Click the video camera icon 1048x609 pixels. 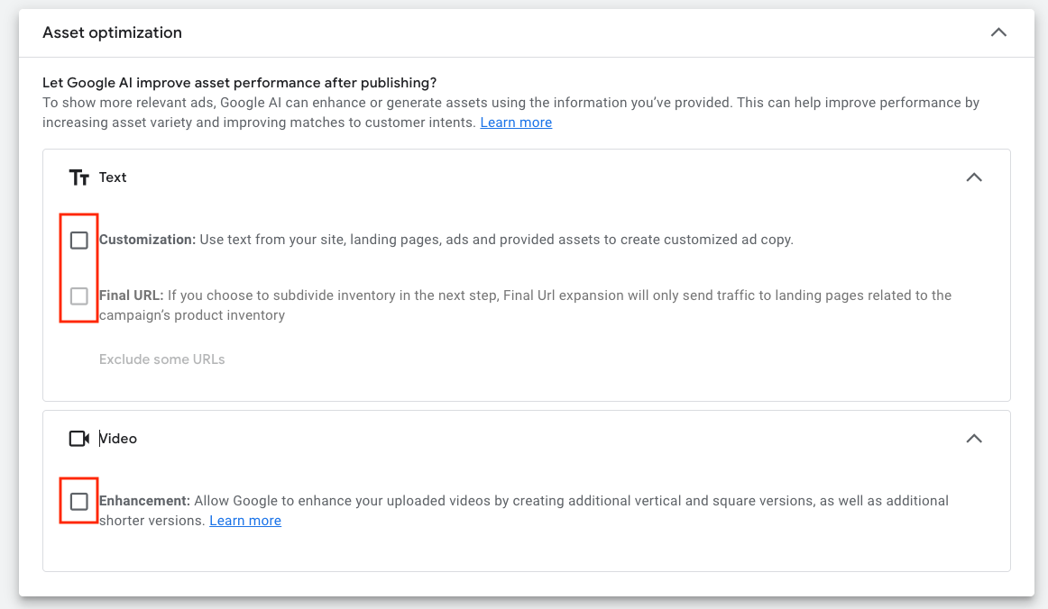point(79,439)
